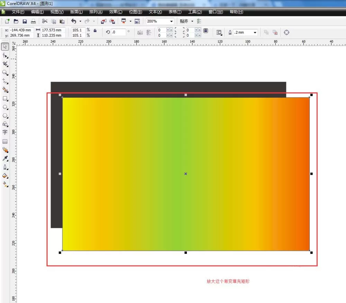The height and width of the screenshot is (303, 346).
Task: Select the Shape tool
Action: 5,55
